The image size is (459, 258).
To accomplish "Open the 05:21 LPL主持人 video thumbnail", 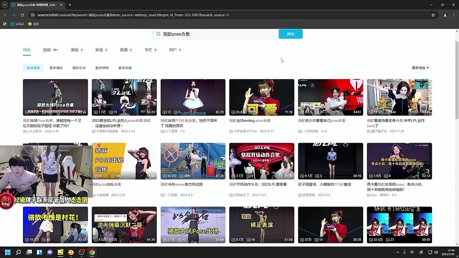I will (x=124, y=97).
